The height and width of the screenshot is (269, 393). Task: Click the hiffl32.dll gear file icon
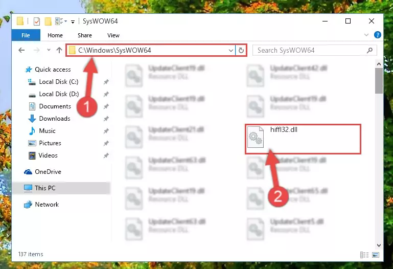click(256, 137)
